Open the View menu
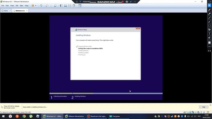Image resolution: width=212 pixels, height=119 pixels. tap(12, 6)
